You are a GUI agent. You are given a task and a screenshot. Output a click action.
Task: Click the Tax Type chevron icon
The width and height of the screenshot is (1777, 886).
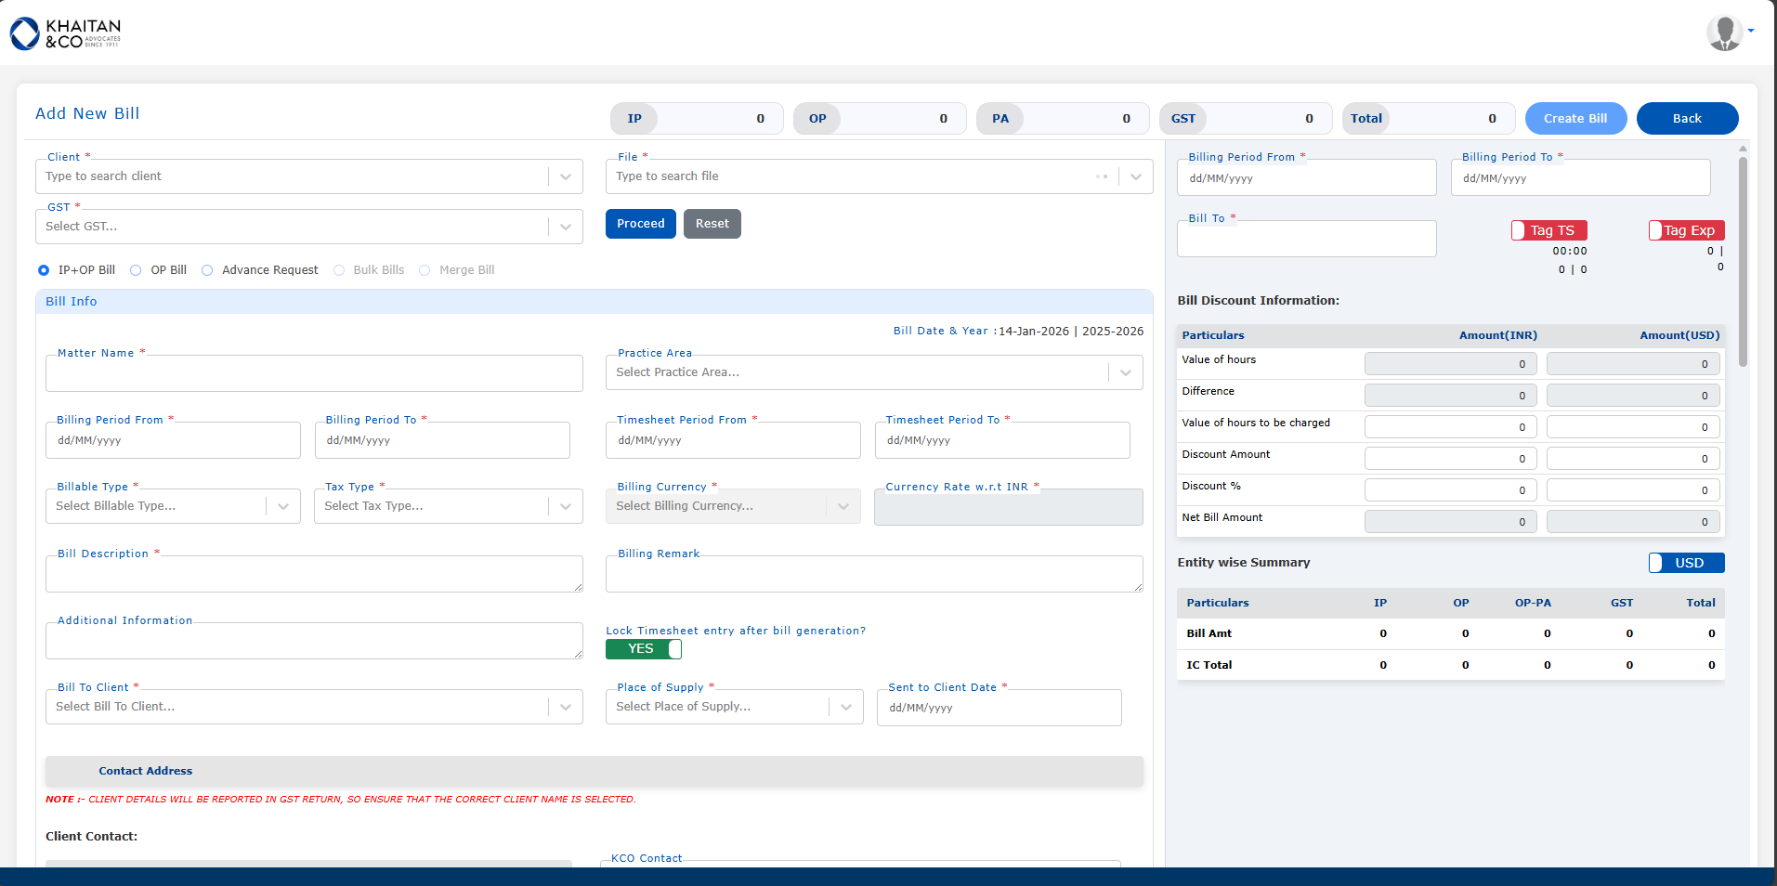pyautogui.click(x=566, y=506)
